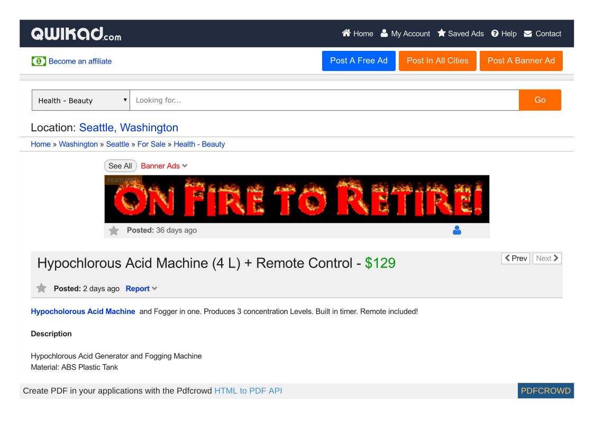The width and height of the screenshot is (594, 421).
Task: Toggle the save star on the banner ad
Action: (114, 230)
